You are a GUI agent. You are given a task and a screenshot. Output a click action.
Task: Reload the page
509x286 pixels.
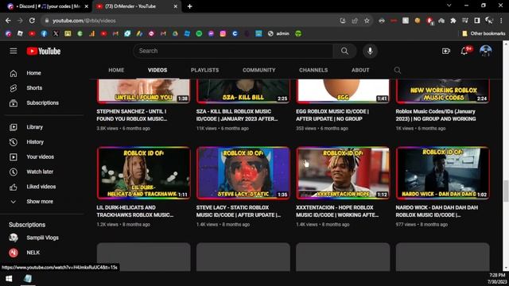click(x=32, y=21)
